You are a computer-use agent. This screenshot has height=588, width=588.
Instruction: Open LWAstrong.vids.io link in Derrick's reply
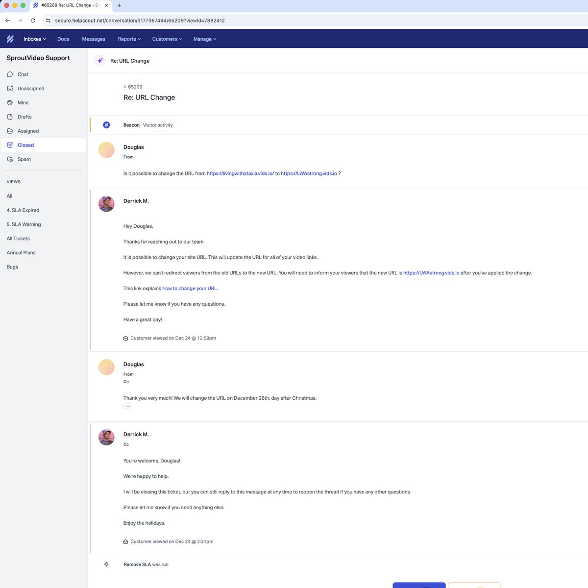pyautogui.click(x=431, y=273)
